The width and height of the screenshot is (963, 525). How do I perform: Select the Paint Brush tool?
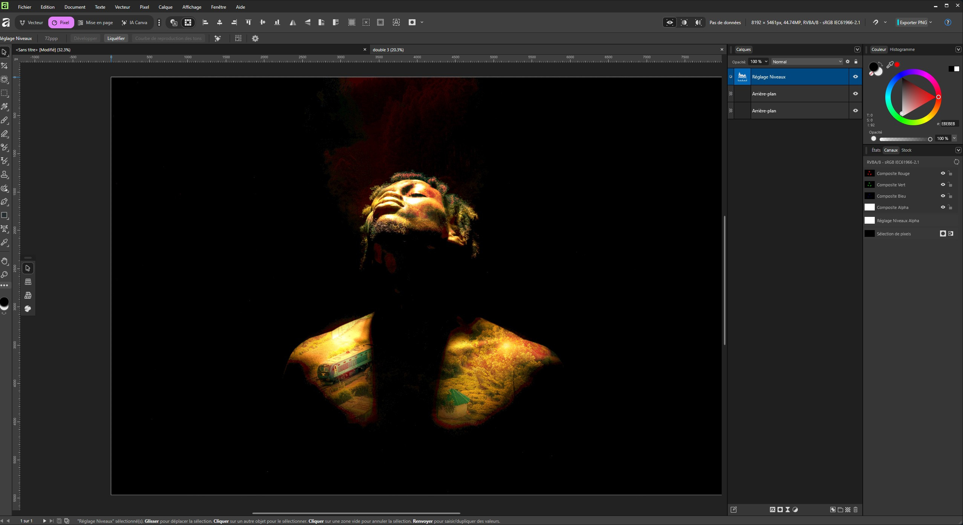click(5, 120)
